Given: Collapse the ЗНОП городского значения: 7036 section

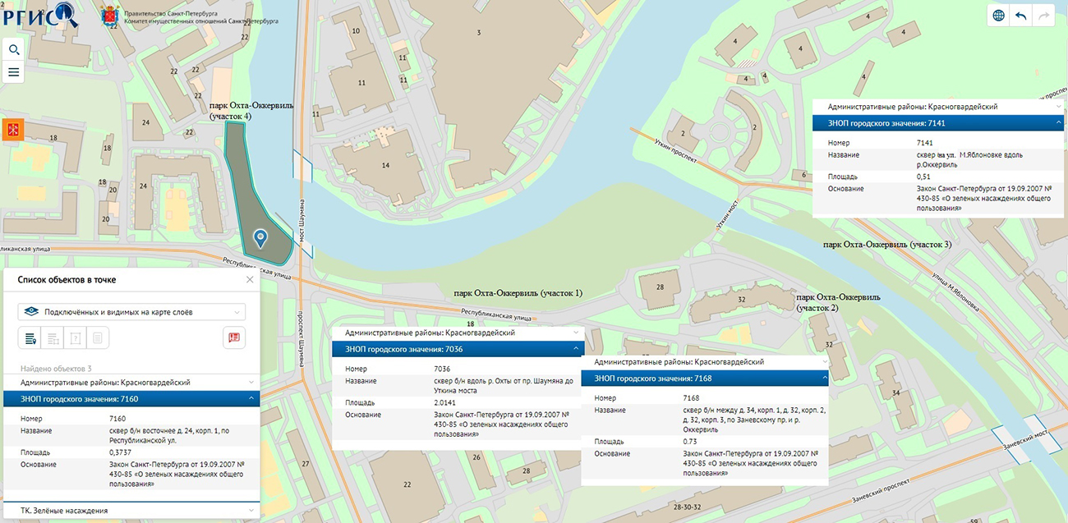Looking at the screenshot, I should pyautogui.click(x=458, y=349).
